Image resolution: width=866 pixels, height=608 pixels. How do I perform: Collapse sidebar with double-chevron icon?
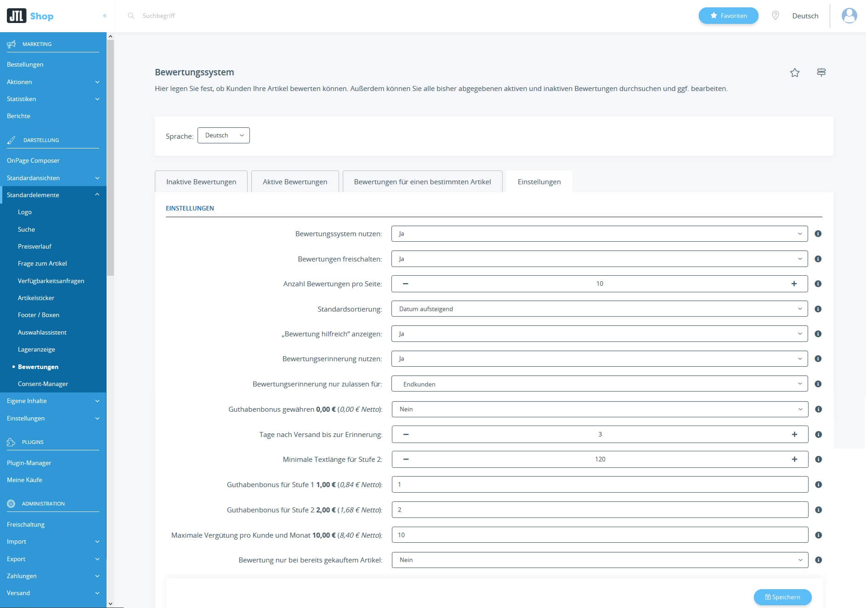tap(105, 16)
